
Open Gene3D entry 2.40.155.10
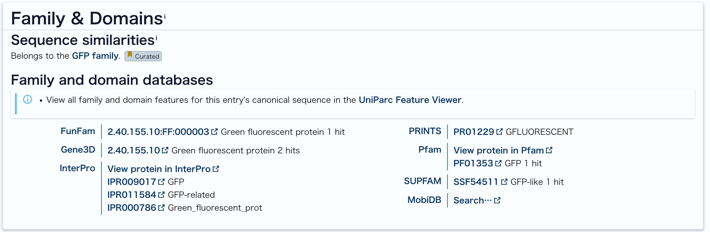[134, 150]
